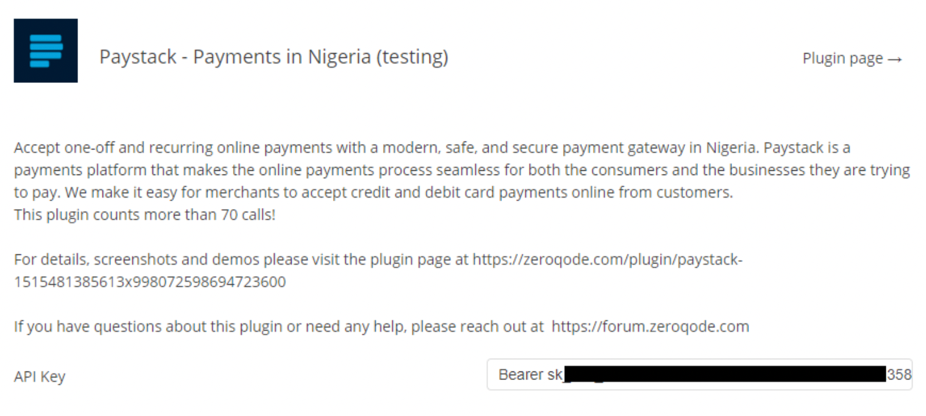The width and height of the screenshot is (926, 416).
Task: Click the '(testing)' word in the title
Action: click(x=412, y=57)
